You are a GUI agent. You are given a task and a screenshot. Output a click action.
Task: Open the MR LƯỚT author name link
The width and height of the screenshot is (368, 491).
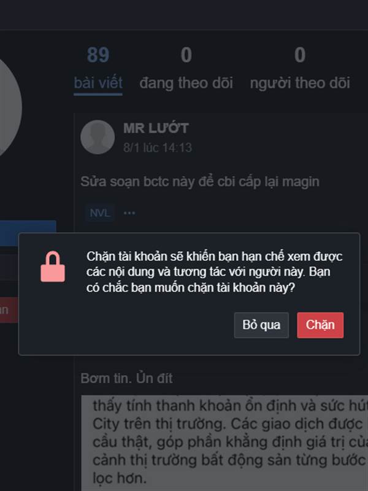click(x=156, y=128)
